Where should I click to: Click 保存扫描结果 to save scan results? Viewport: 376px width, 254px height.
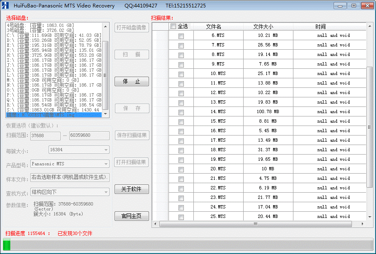132,135
